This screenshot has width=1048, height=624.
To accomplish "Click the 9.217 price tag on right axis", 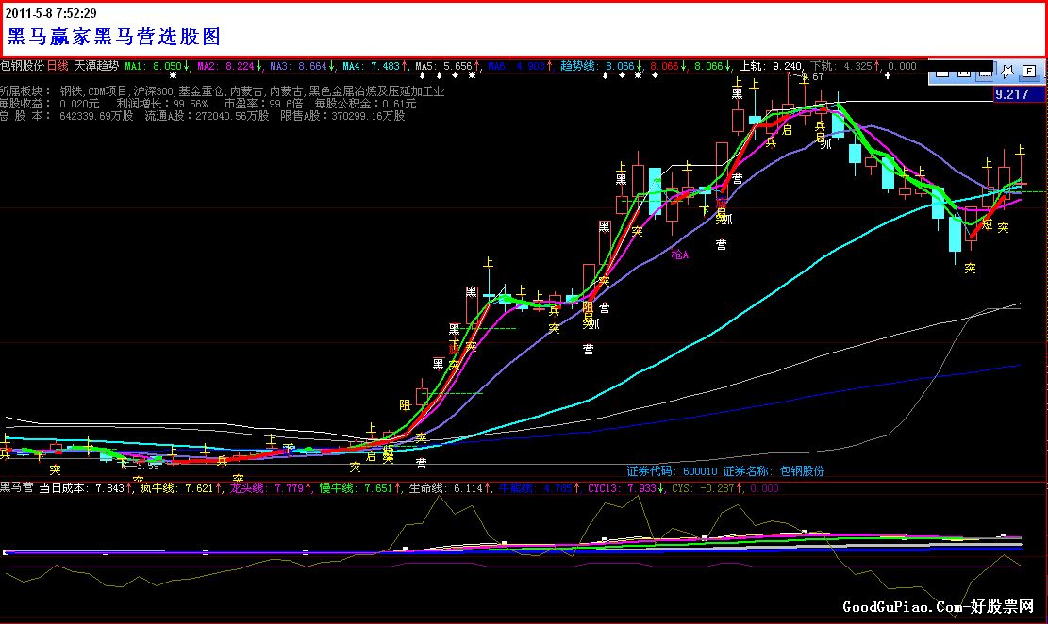I will [x=1019, y=95].
